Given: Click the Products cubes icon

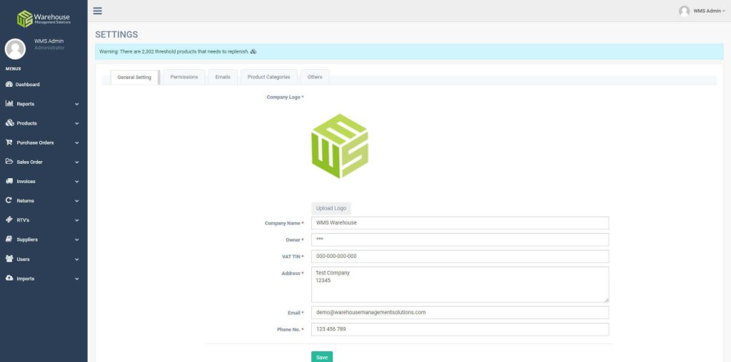Looking at the screenshot, I should point(9,123).
